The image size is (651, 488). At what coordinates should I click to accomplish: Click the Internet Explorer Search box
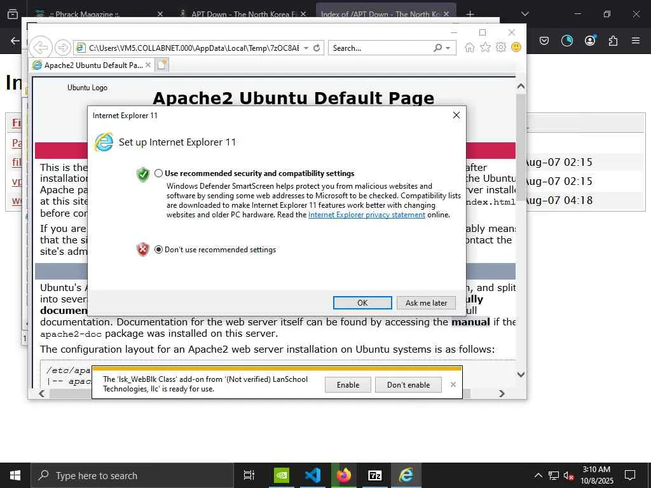pos(381,48)
